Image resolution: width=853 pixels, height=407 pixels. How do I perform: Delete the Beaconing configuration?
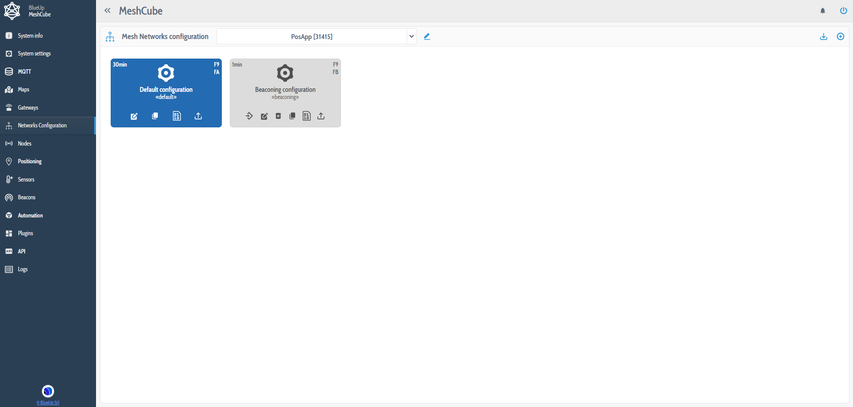pos(278,116)
